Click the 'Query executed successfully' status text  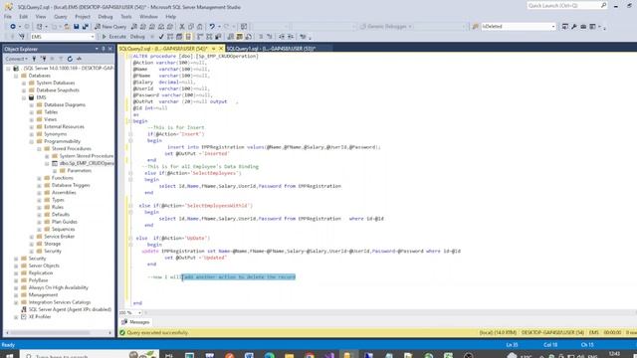[x=157, y=332]
